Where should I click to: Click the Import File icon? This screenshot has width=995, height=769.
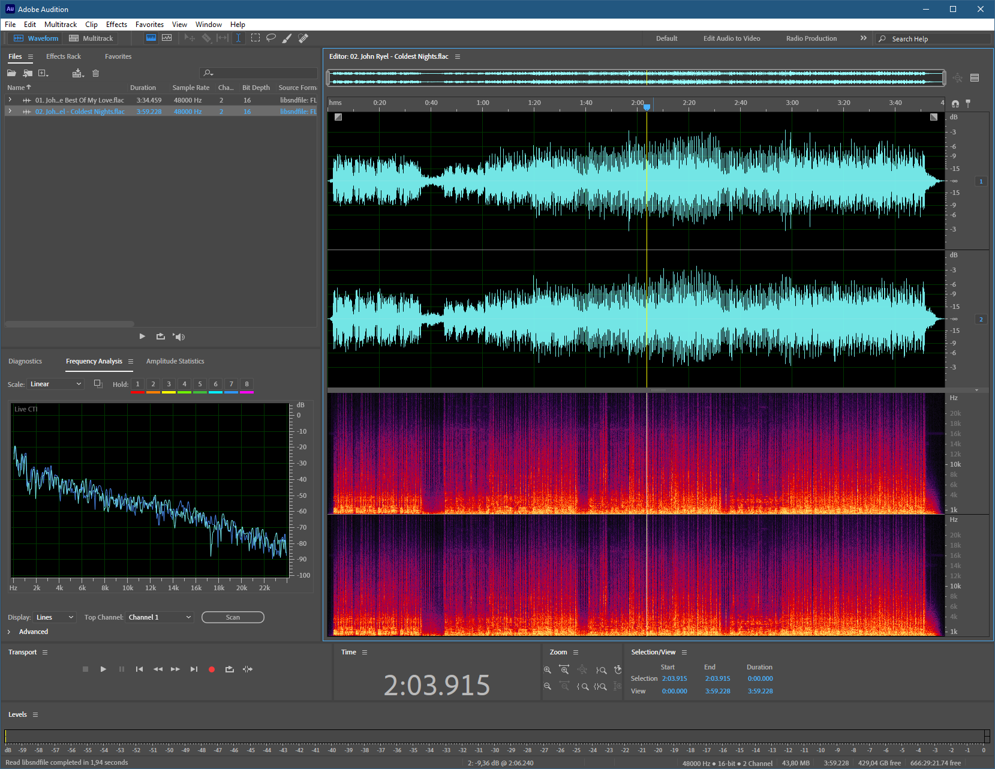pyautogui.click(x=28, y=73)
